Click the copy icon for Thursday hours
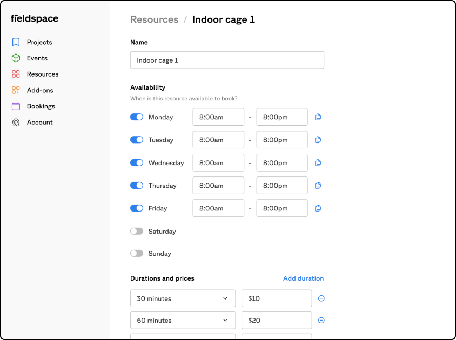Screen dimensions: 456x340 pos(318,186)
